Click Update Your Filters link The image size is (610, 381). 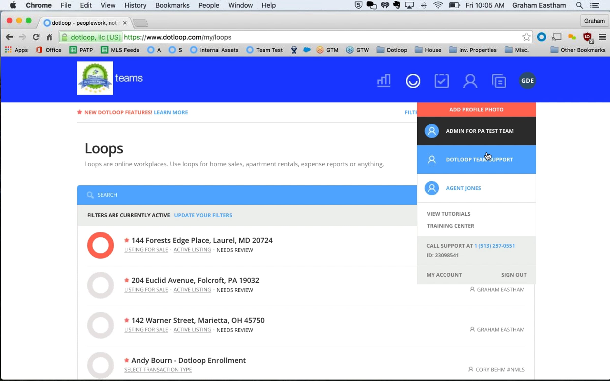[x=203, y=215]
